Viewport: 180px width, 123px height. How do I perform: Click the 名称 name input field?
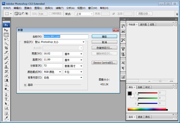65,37
